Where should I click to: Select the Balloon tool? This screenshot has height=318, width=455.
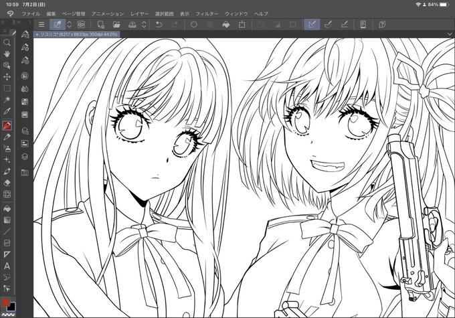click(x=7, y=277)
